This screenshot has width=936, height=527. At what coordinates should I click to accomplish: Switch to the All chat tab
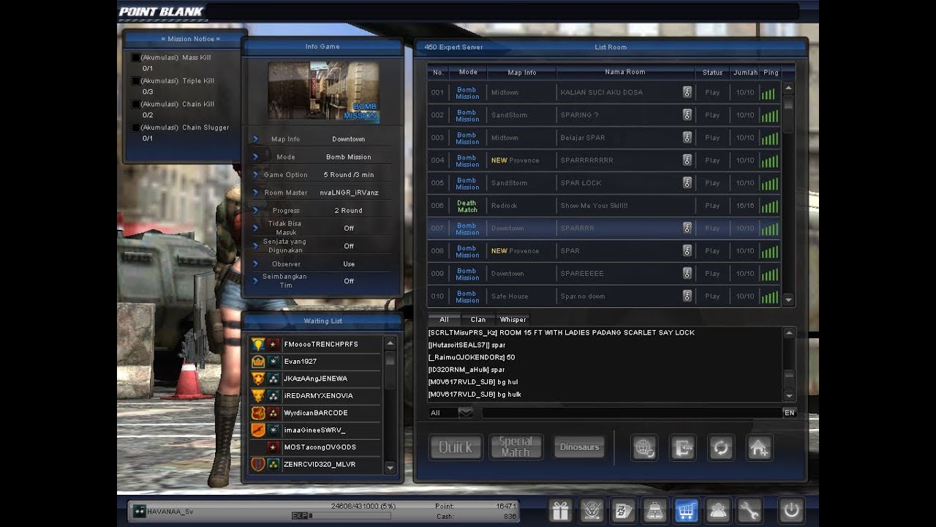click(444, 320)
